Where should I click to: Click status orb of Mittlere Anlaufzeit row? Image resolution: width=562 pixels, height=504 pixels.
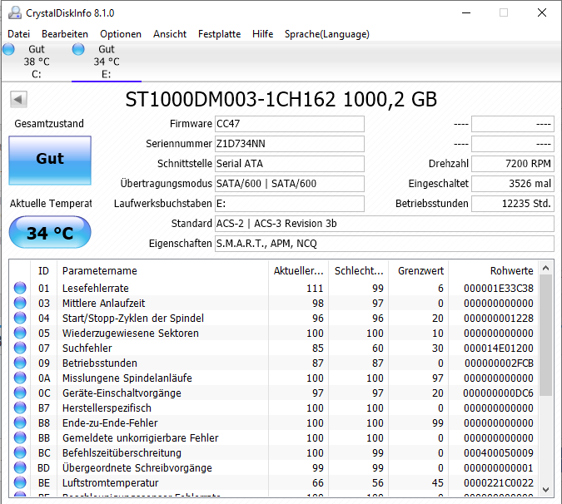click(x=20, y=304)
